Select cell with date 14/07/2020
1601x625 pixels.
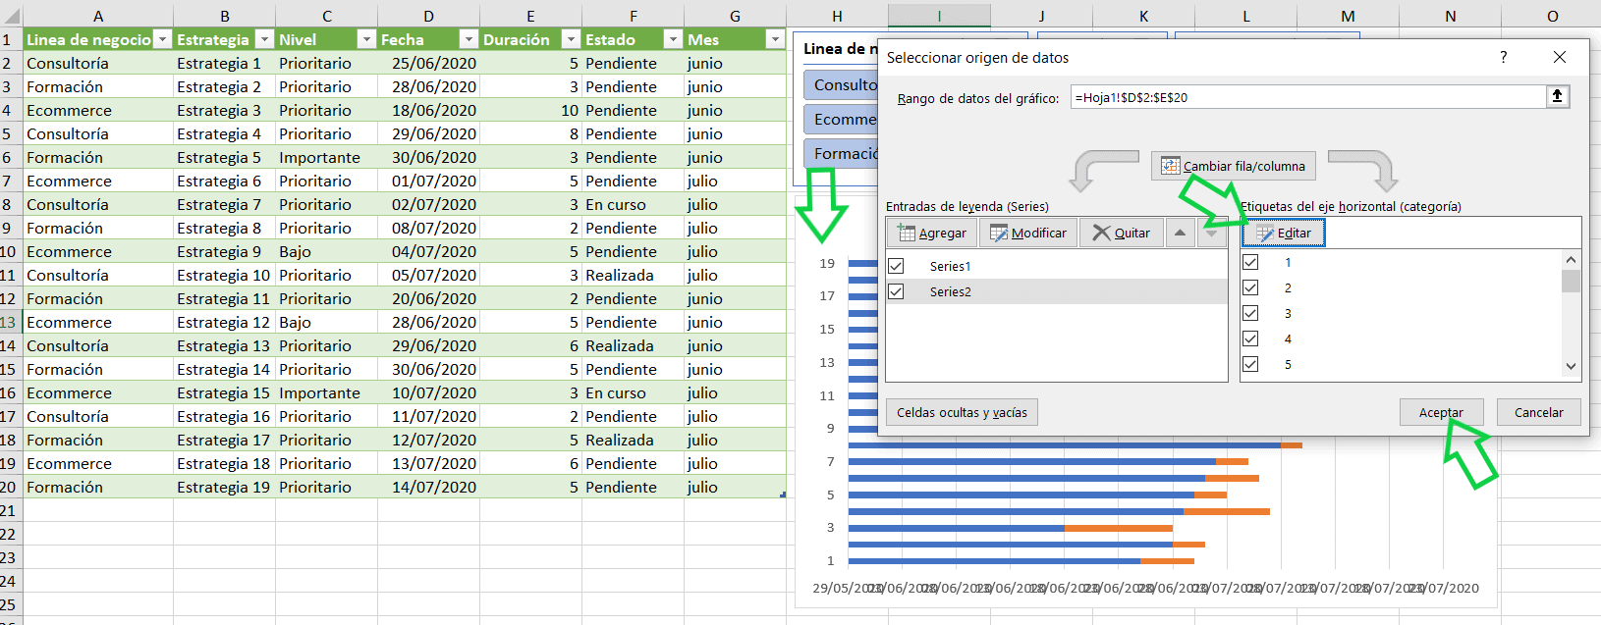(x=428, y=487)
